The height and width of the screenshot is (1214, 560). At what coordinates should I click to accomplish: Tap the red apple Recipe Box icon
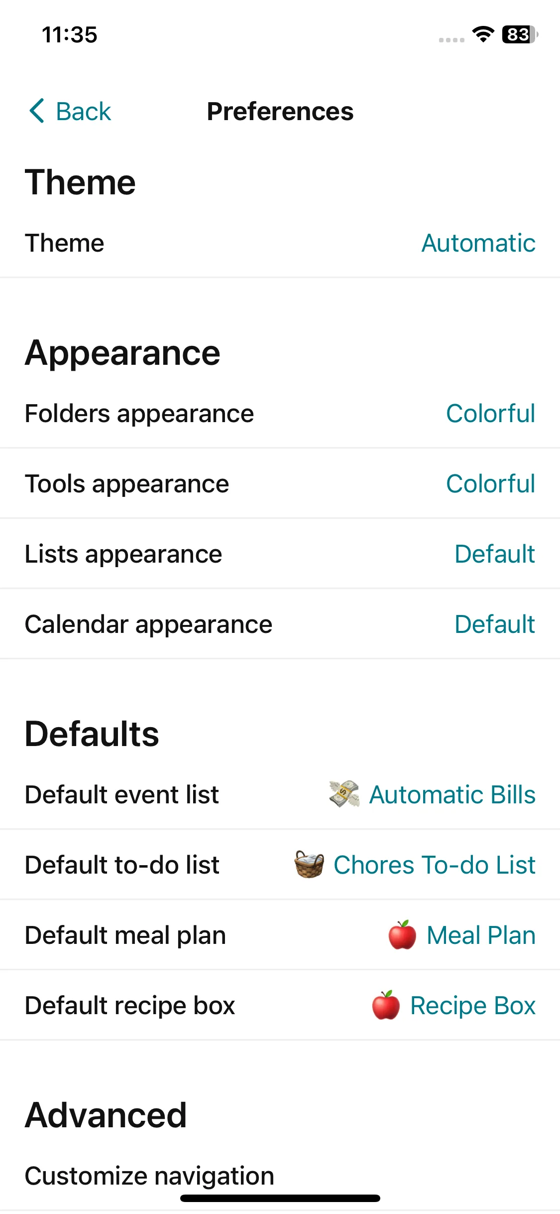tap(386, 1005)
